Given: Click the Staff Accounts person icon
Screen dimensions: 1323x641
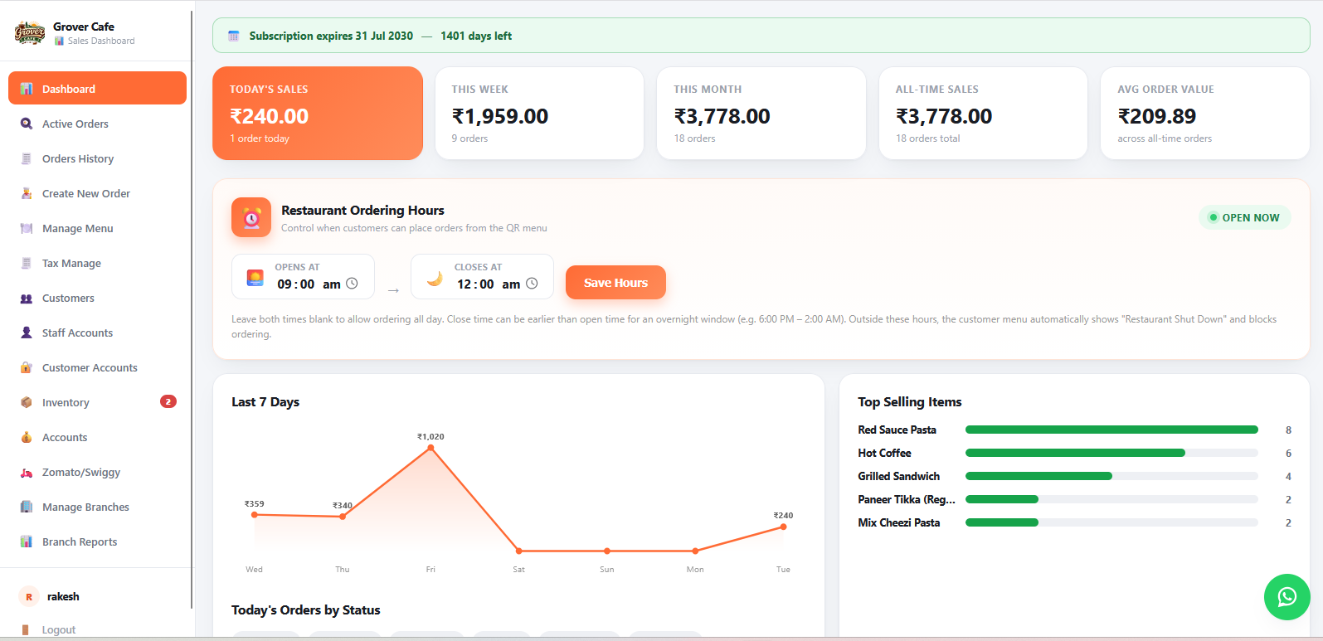Looking at the screenshot, I should pyautogui.click(x=27, y=333).
